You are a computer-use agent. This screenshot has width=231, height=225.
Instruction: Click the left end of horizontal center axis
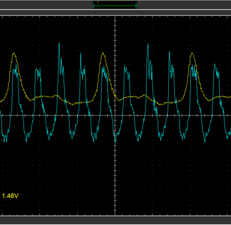click(x=2, y=116)
